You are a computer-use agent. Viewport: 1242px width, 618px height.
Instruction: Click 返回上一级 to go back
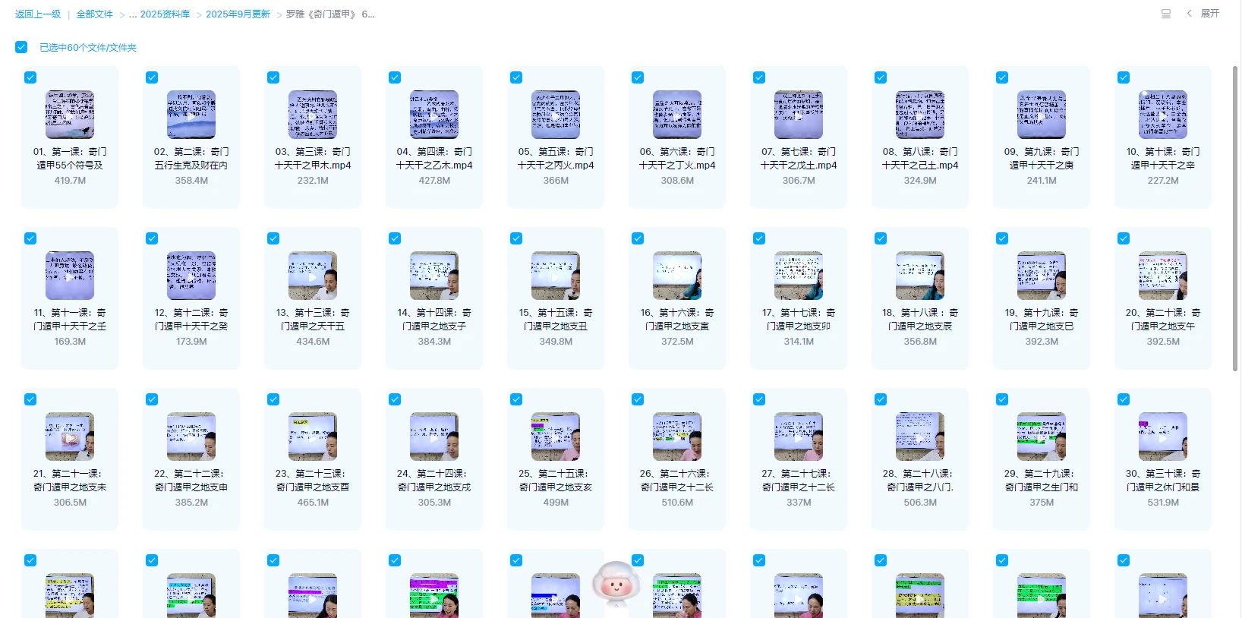point(38,14)
